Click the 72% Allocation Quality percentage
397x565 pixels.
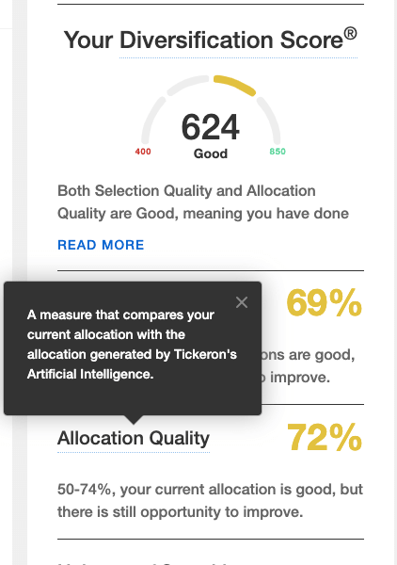click(325, 437)
